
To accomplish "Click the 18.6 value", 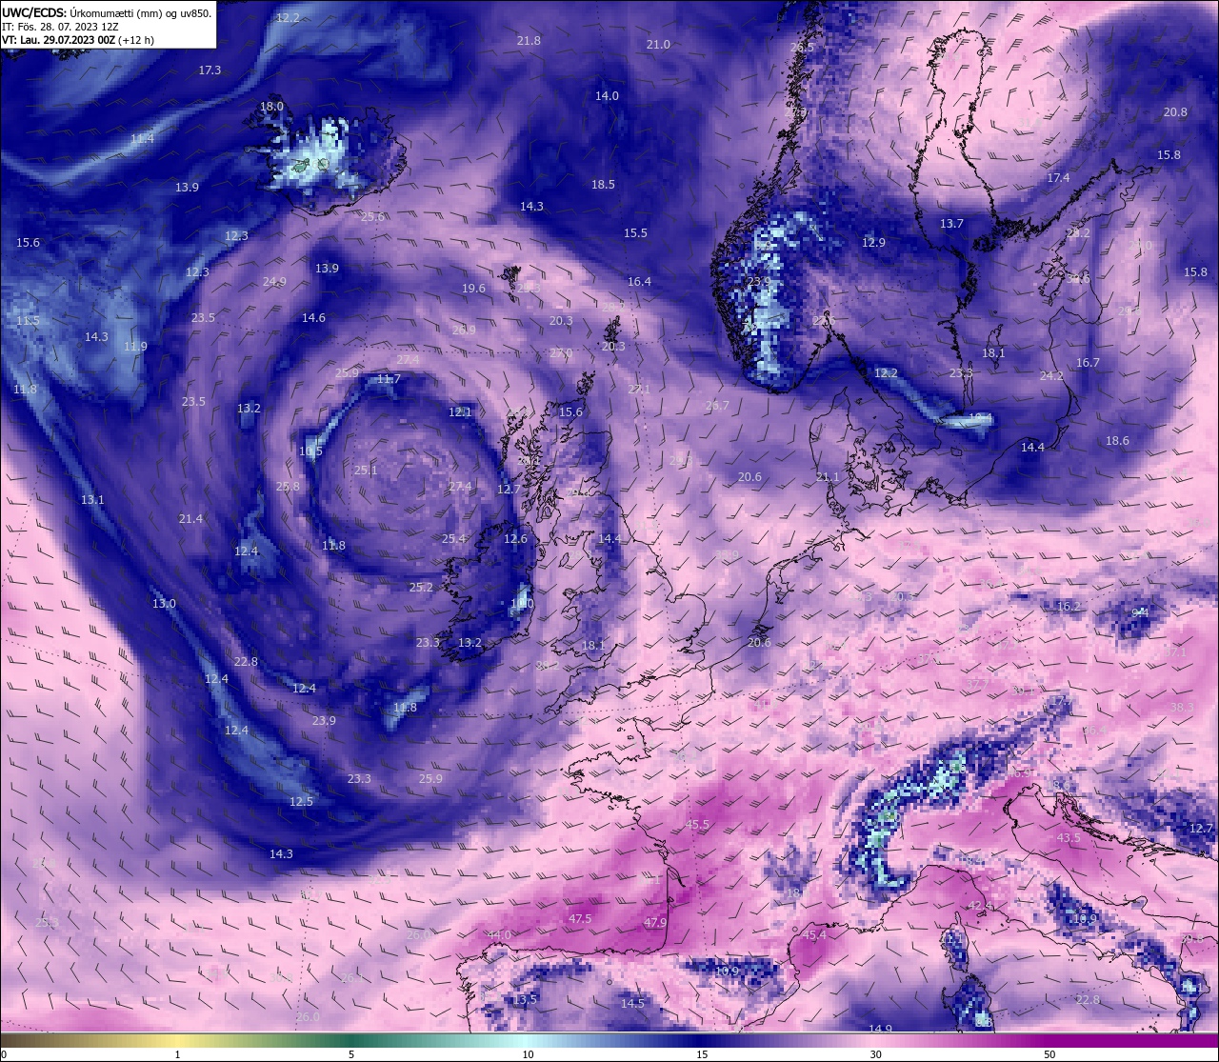I will (x=1117, y=441).
